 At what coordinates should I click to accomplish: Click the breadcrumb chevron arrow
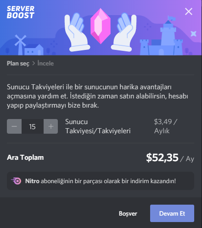tap(34, 63)
